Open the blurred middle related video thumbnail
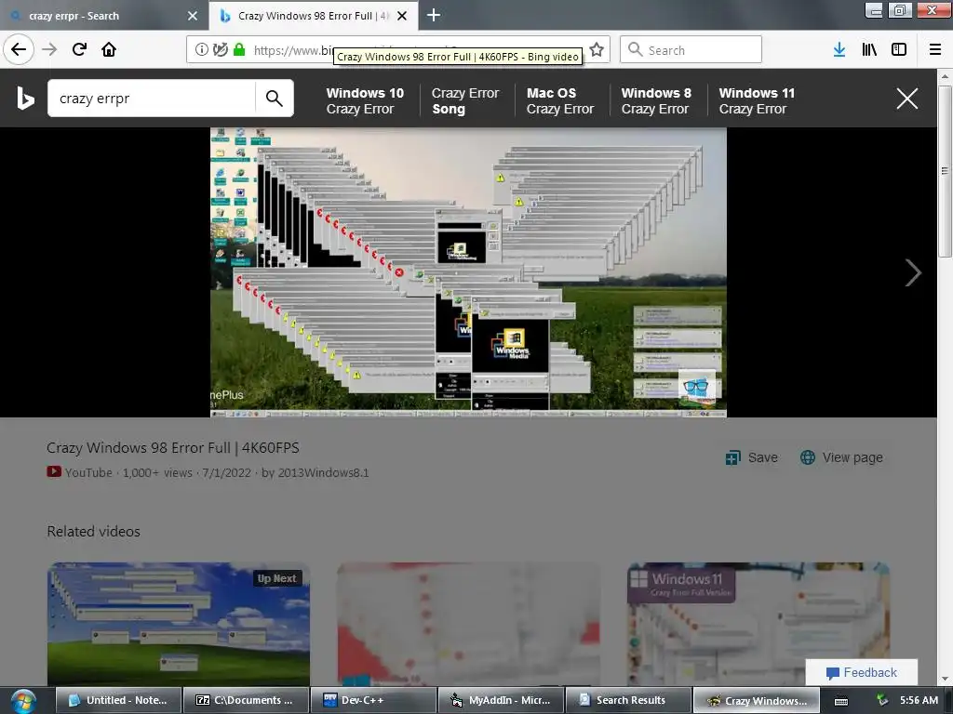 pyautogui.click(x=469, y=624)
